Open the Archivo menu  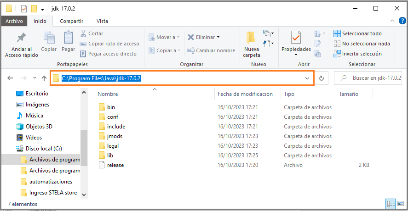click(14, 21)
